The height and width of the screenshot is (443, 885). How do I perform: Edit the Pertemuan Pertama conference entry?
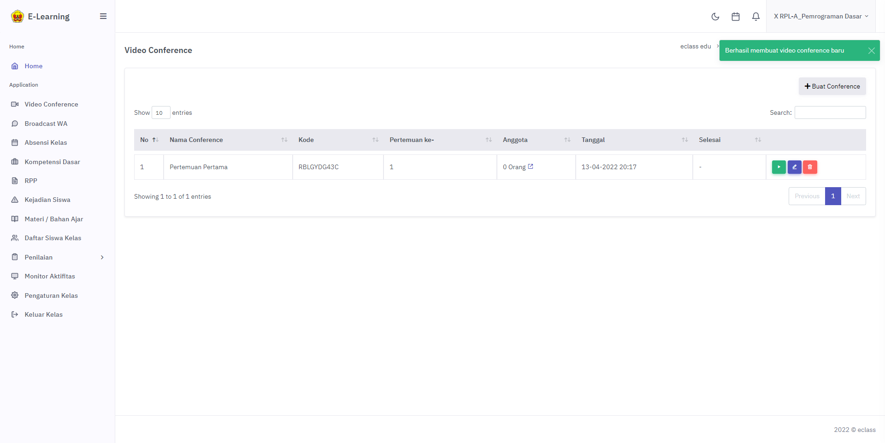pos(794,167)
